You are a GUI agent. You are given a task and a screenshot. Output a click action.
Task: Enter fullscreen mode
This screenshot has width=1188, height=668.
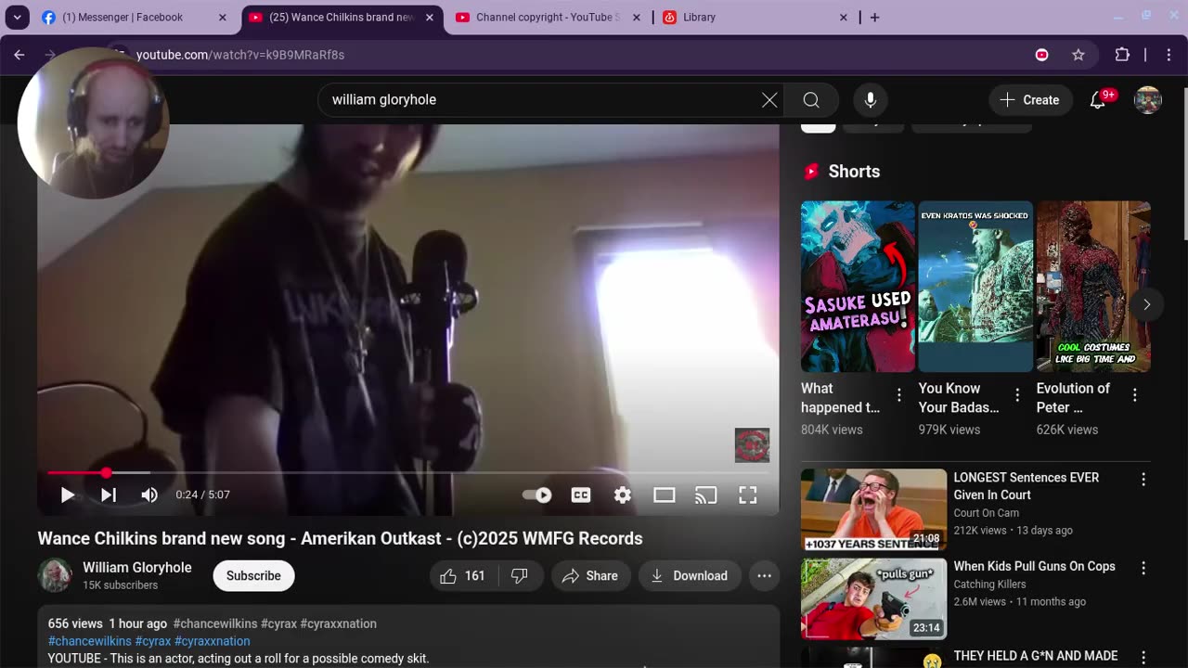coord(748,495)
